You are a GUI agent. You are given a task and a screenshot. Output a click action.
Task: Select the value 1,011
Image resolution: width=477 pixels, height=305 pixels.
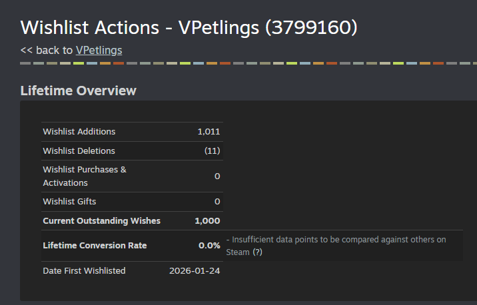click(x=209, y=131)
